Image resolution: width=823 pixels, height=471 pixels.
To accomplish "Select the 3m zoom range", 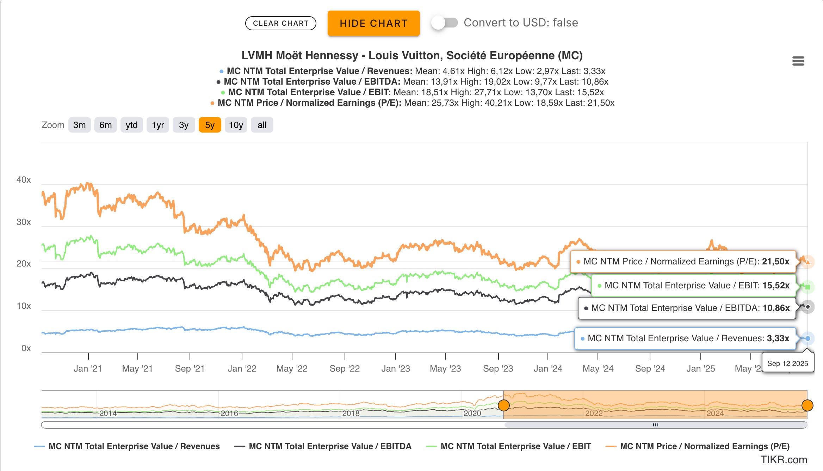I will (79, 125).
